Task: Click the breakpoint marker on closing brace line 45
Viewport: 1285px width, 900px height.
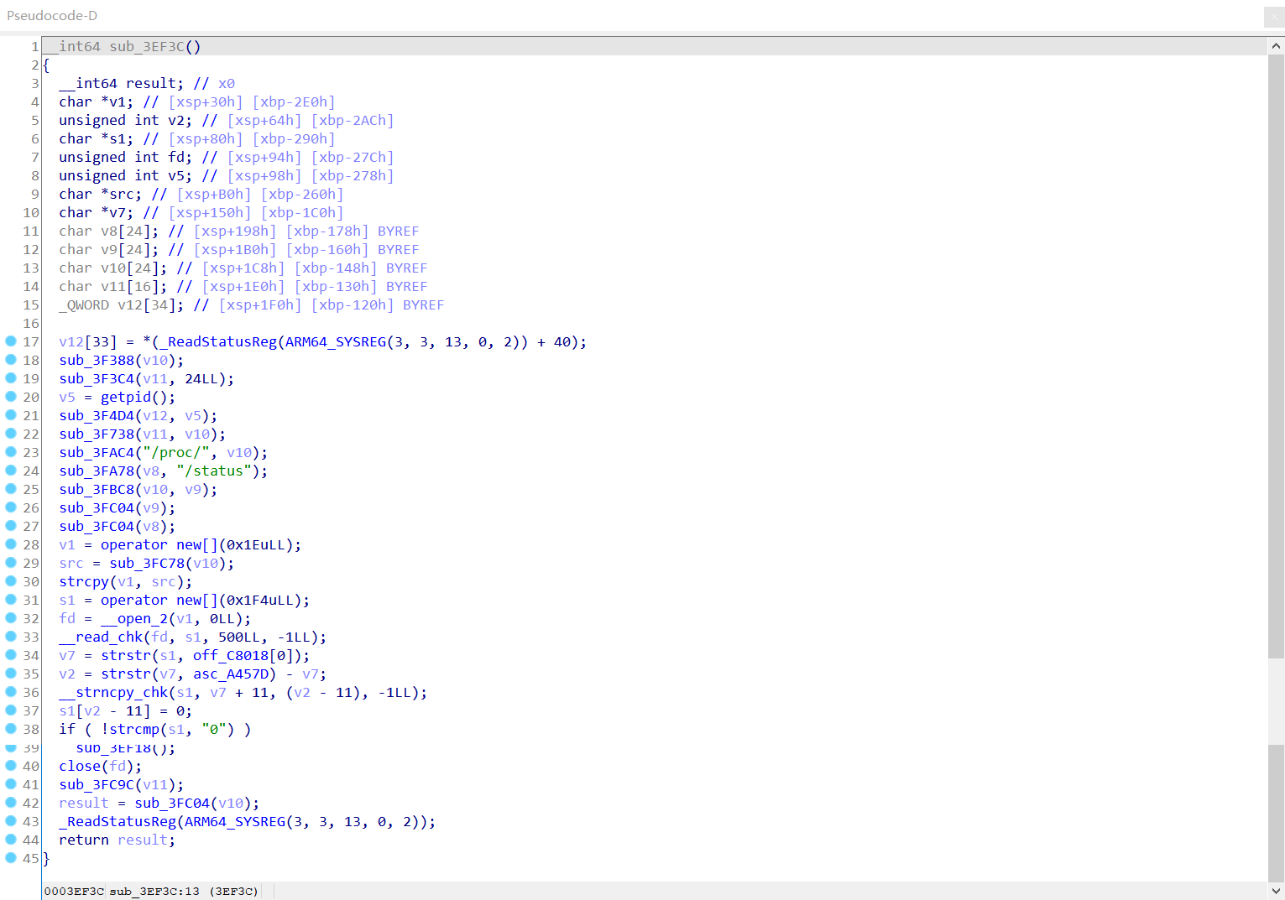Action: [x=9, y=858]
